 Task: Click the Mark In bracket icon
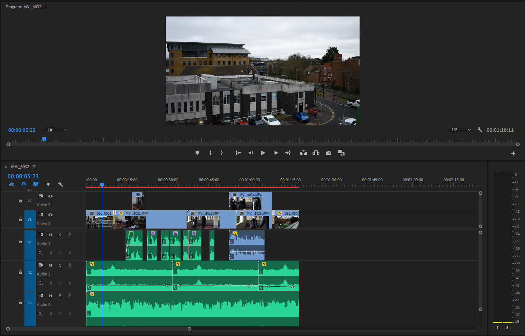(210, 153)
